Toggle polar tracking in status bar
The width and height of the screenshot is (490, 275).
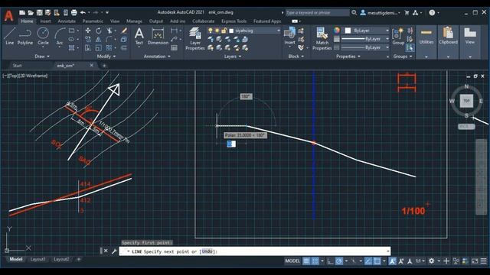click(339, 261)
